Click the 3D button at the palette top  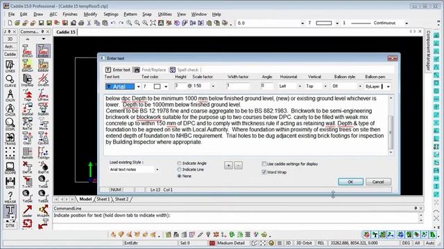10,39
